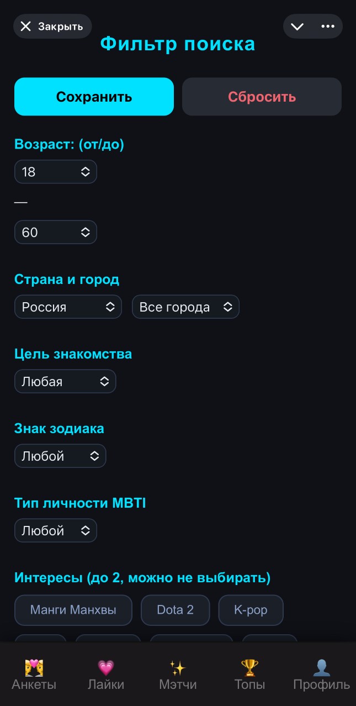Expand the Знак зодиака selector
Viewport: 356px width, 706px height.
point(60,456)
